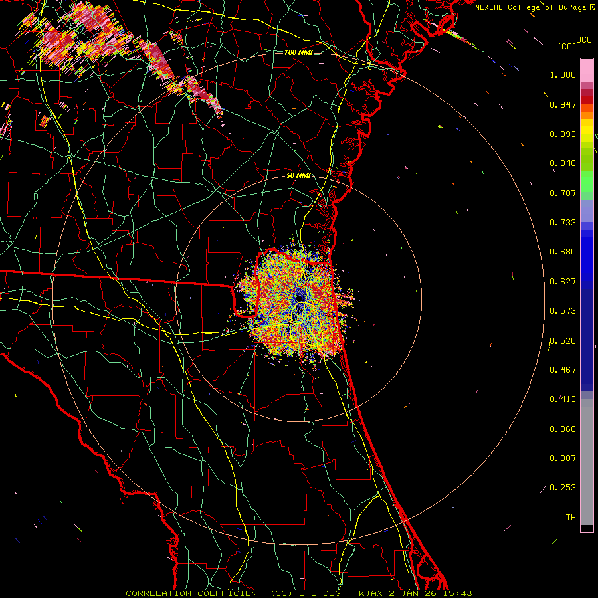Click the NEXLAB-College of DuPage label
This screenshot has width=598, height=598.
coord(532,7)
